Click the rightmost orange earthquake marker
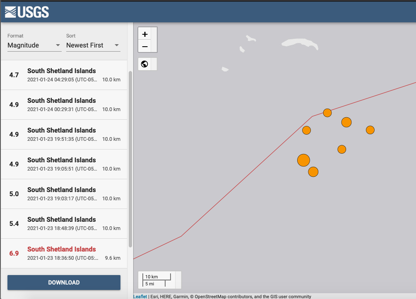This screenshot has width=416, height=299. coord(370,130)
